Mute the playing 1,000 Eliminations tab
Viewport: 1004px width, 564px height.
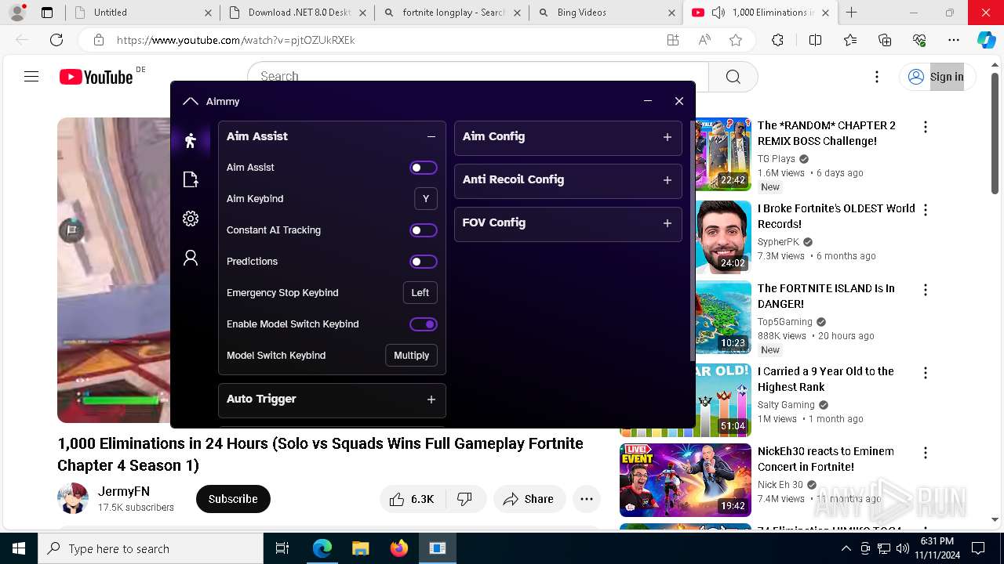click(718, 13)
